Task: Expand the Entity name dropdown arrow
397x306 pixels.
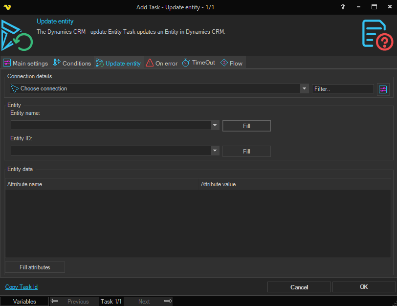Action: pos(215,126)
